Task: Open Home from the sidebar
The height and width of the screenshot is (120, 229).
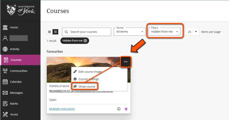Action: click(x=14, y=27)
